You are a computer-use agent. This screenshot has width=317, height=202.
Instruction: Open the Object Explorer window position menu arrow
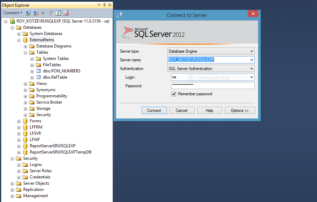click(x=99, y=5)
